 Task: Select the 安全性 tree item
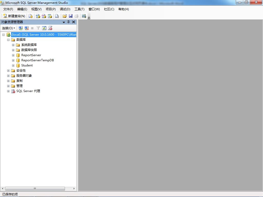point(21,71)
